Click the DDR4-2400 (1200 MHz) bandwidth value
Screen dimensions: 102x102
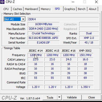(x=44, y=29)
